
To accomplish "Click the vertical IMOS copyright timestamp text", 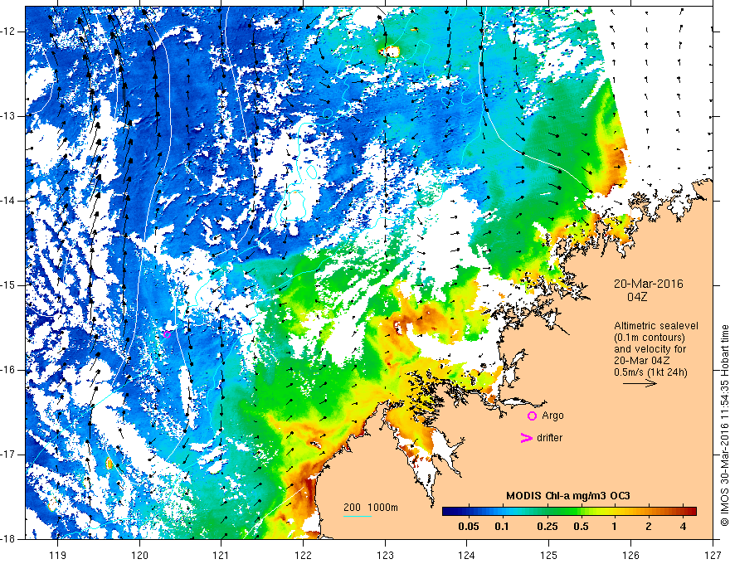I will [x=724, y=425].
